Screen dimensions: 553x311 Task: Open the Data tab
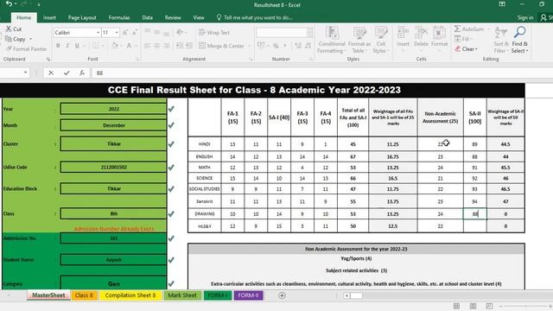[148, 17]
